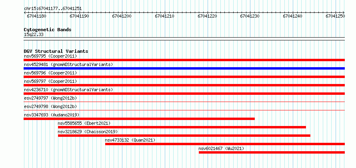Open the nsv4529481 (gnomADStructuralVariants) label
The height and width of the screenshot is (168, 356).
point(68,64)
